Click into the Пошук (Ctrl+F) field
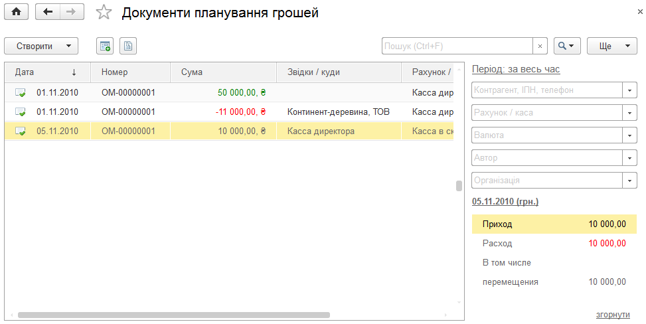This screenshot has width=646, height=324. click(x=457, y=46)
